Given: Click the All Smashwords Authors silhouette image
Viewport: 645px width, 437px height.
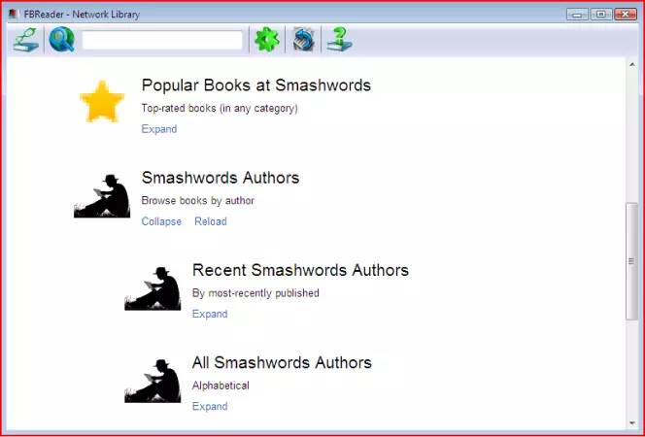Looking at the screenshot, I should (x=153, y=381).
